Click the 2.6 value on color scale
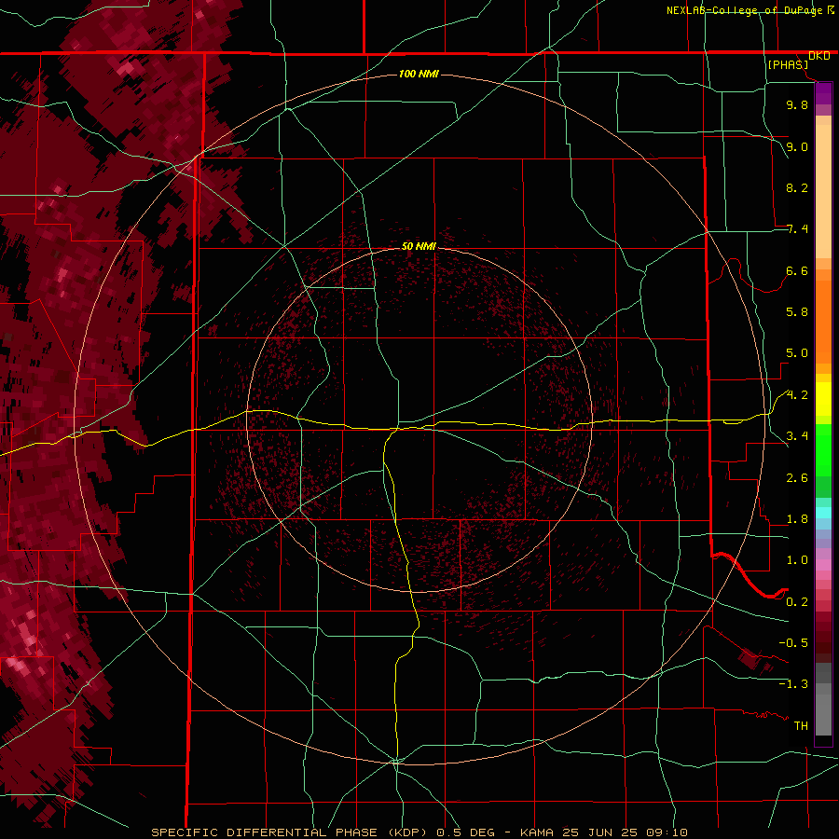 pyautogui.click(x=797, y=478)
